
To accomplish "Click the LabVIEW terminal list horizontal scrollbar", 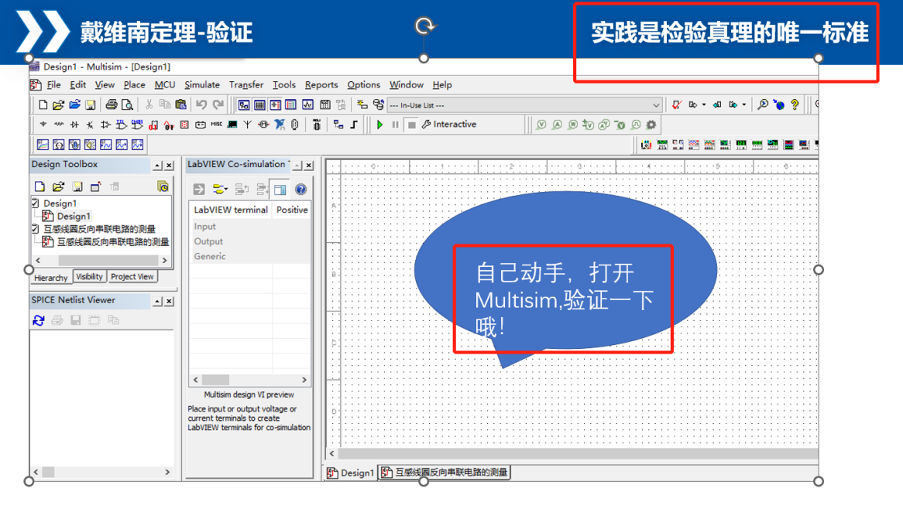I will coord(250,380).
